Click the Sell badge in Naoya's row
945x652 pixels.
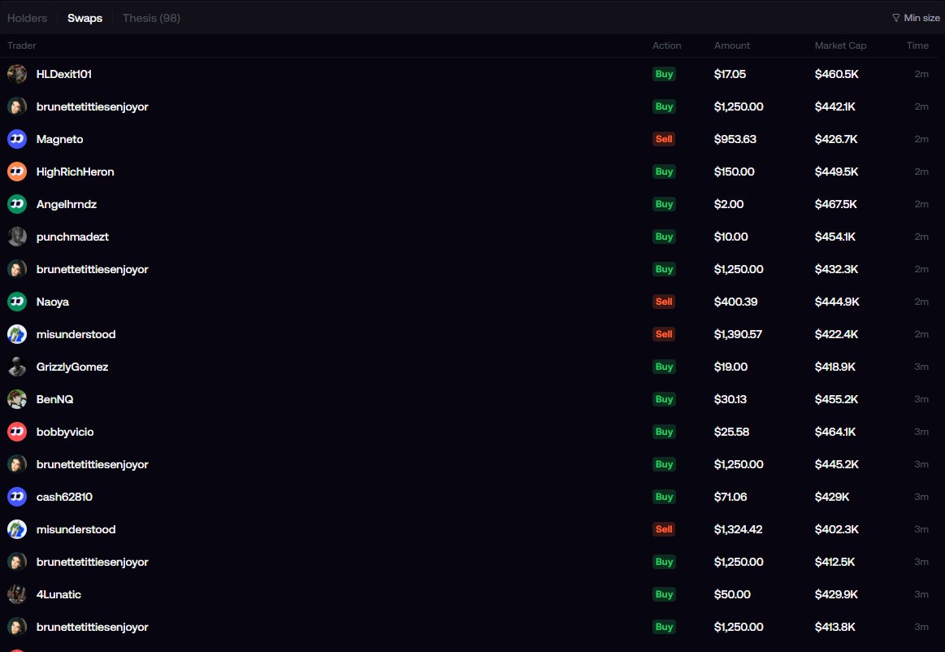click(664, 302)
